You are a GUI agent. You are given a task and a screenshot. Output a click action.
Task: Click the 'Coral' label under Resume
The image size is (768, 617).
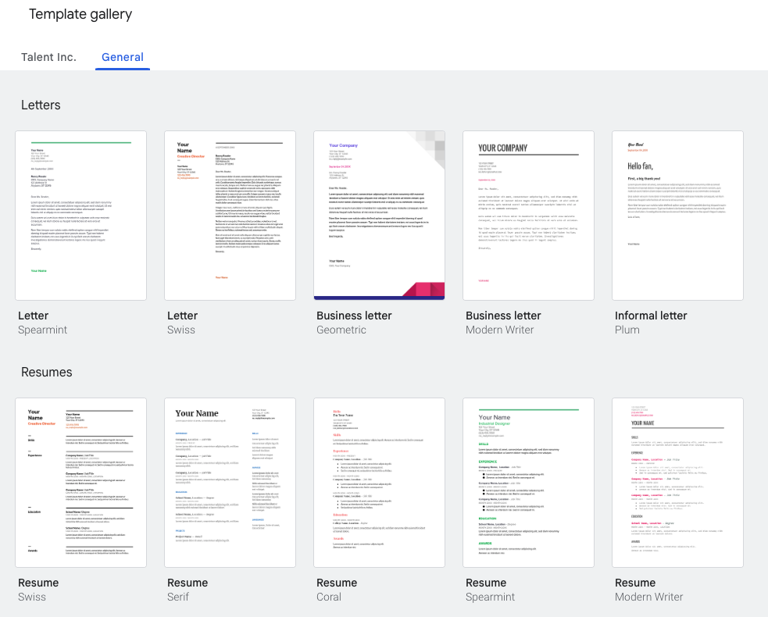329,597
